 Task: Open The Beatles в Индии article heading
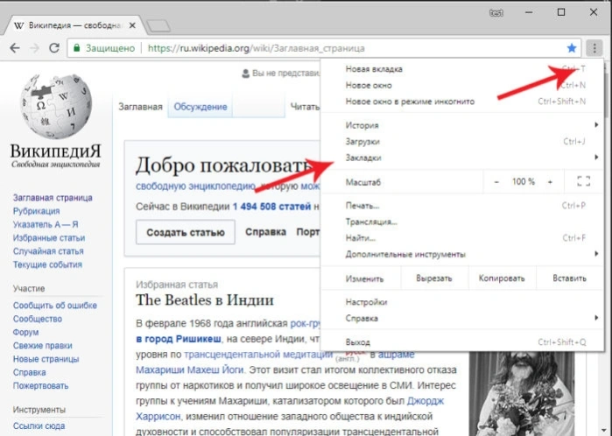[x=205, y=300]
